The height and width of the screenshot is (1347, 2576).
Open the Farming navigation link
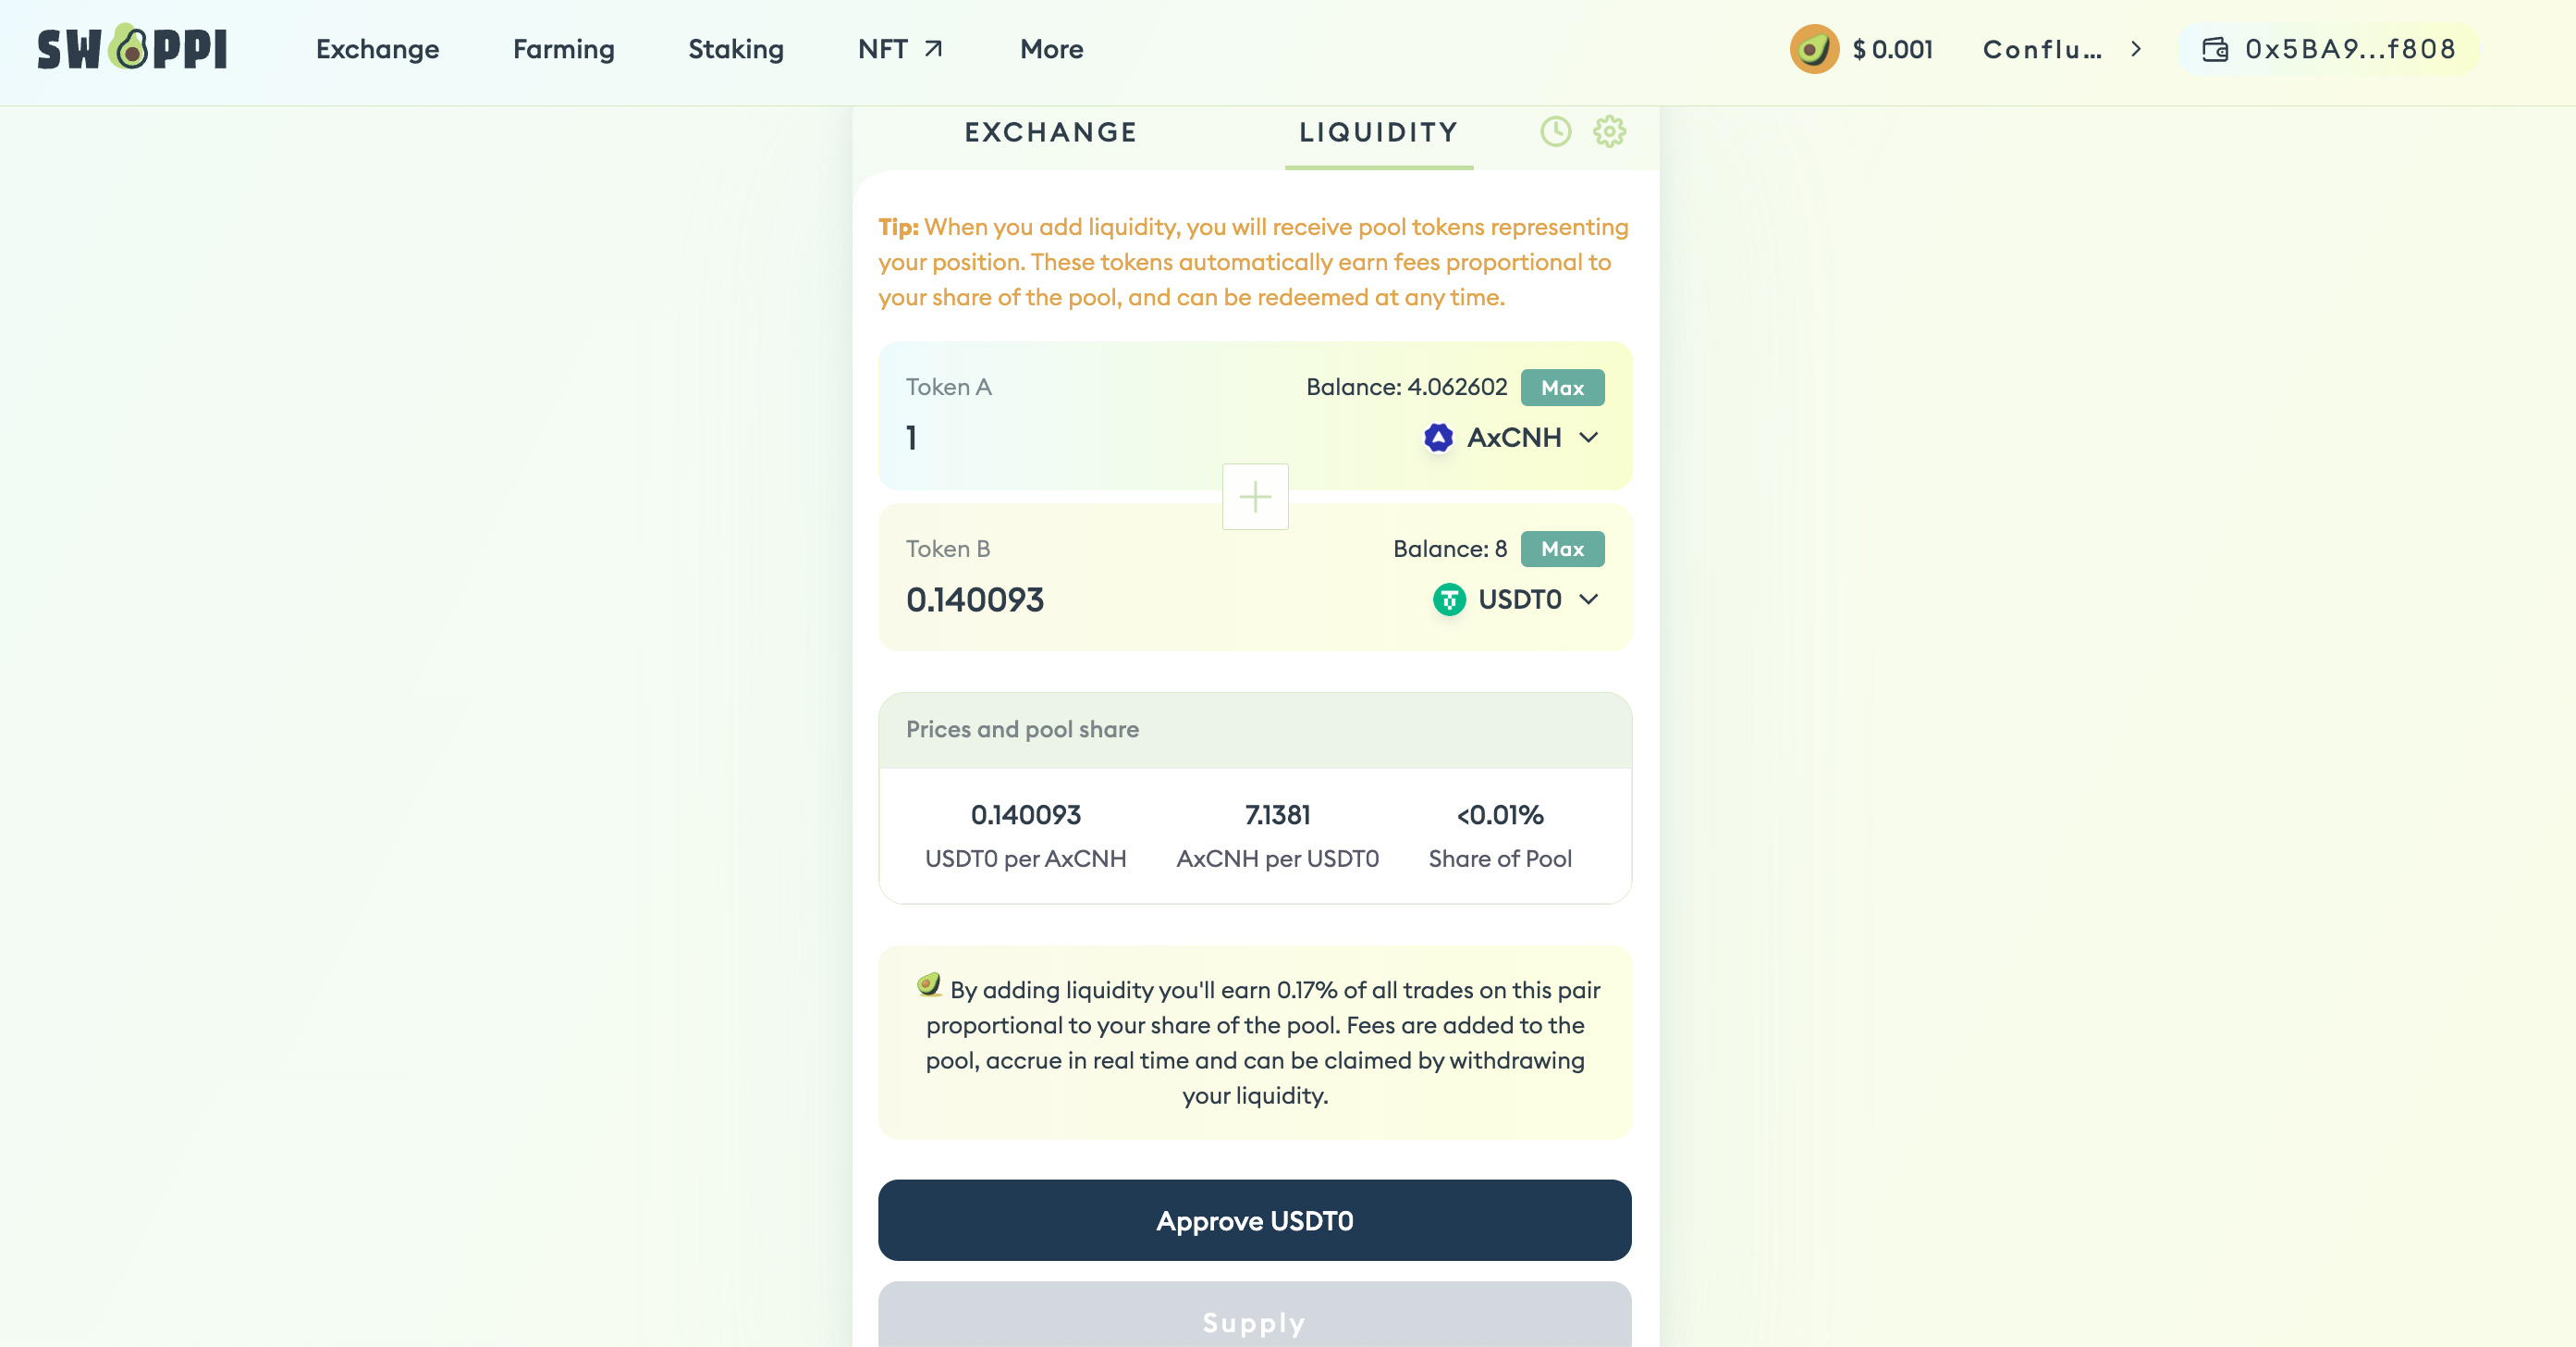click(563, 49)
